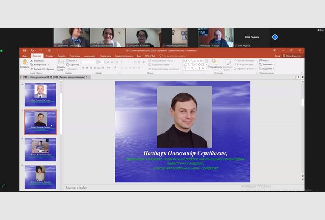Click the font size combo box
325x220 pixels.
102,62
